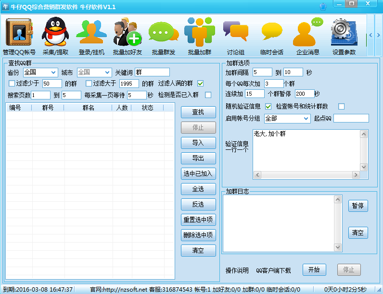Open the 启用帐号分组 dropdown

[x=287, y=119]
